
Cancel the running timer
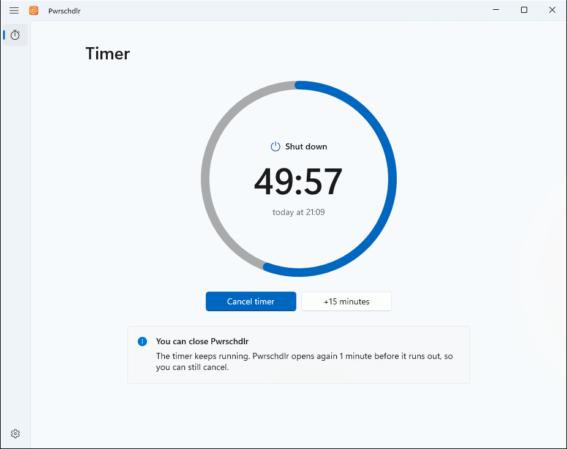pos(251,301)
